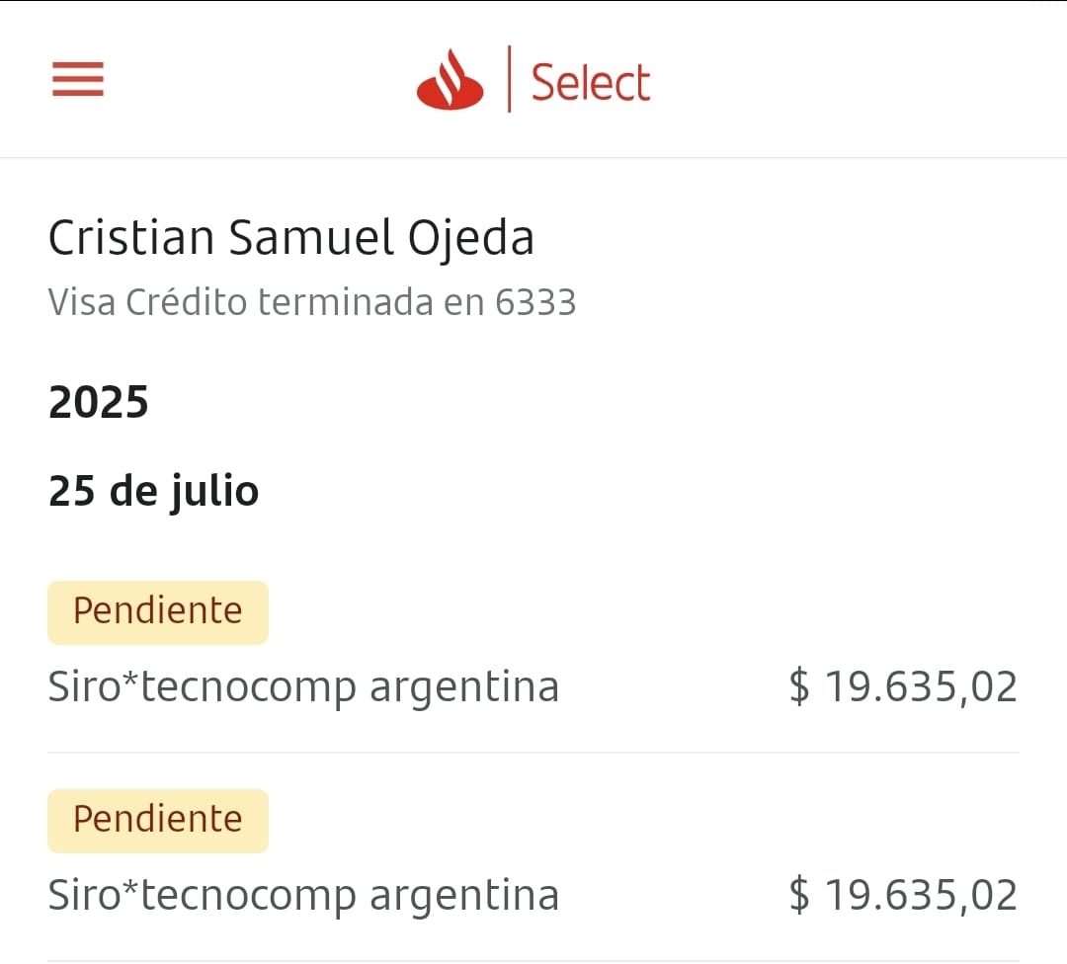Screen dimensions: 1067x964
Task: Select cardholder name Cristian Samuel Ojeda
Action: pos(291,238)
